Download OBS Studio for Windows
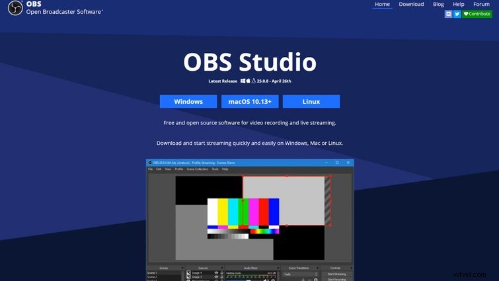Screen dimensions: 499x281 pyautogui.click(x=188, y=102)
